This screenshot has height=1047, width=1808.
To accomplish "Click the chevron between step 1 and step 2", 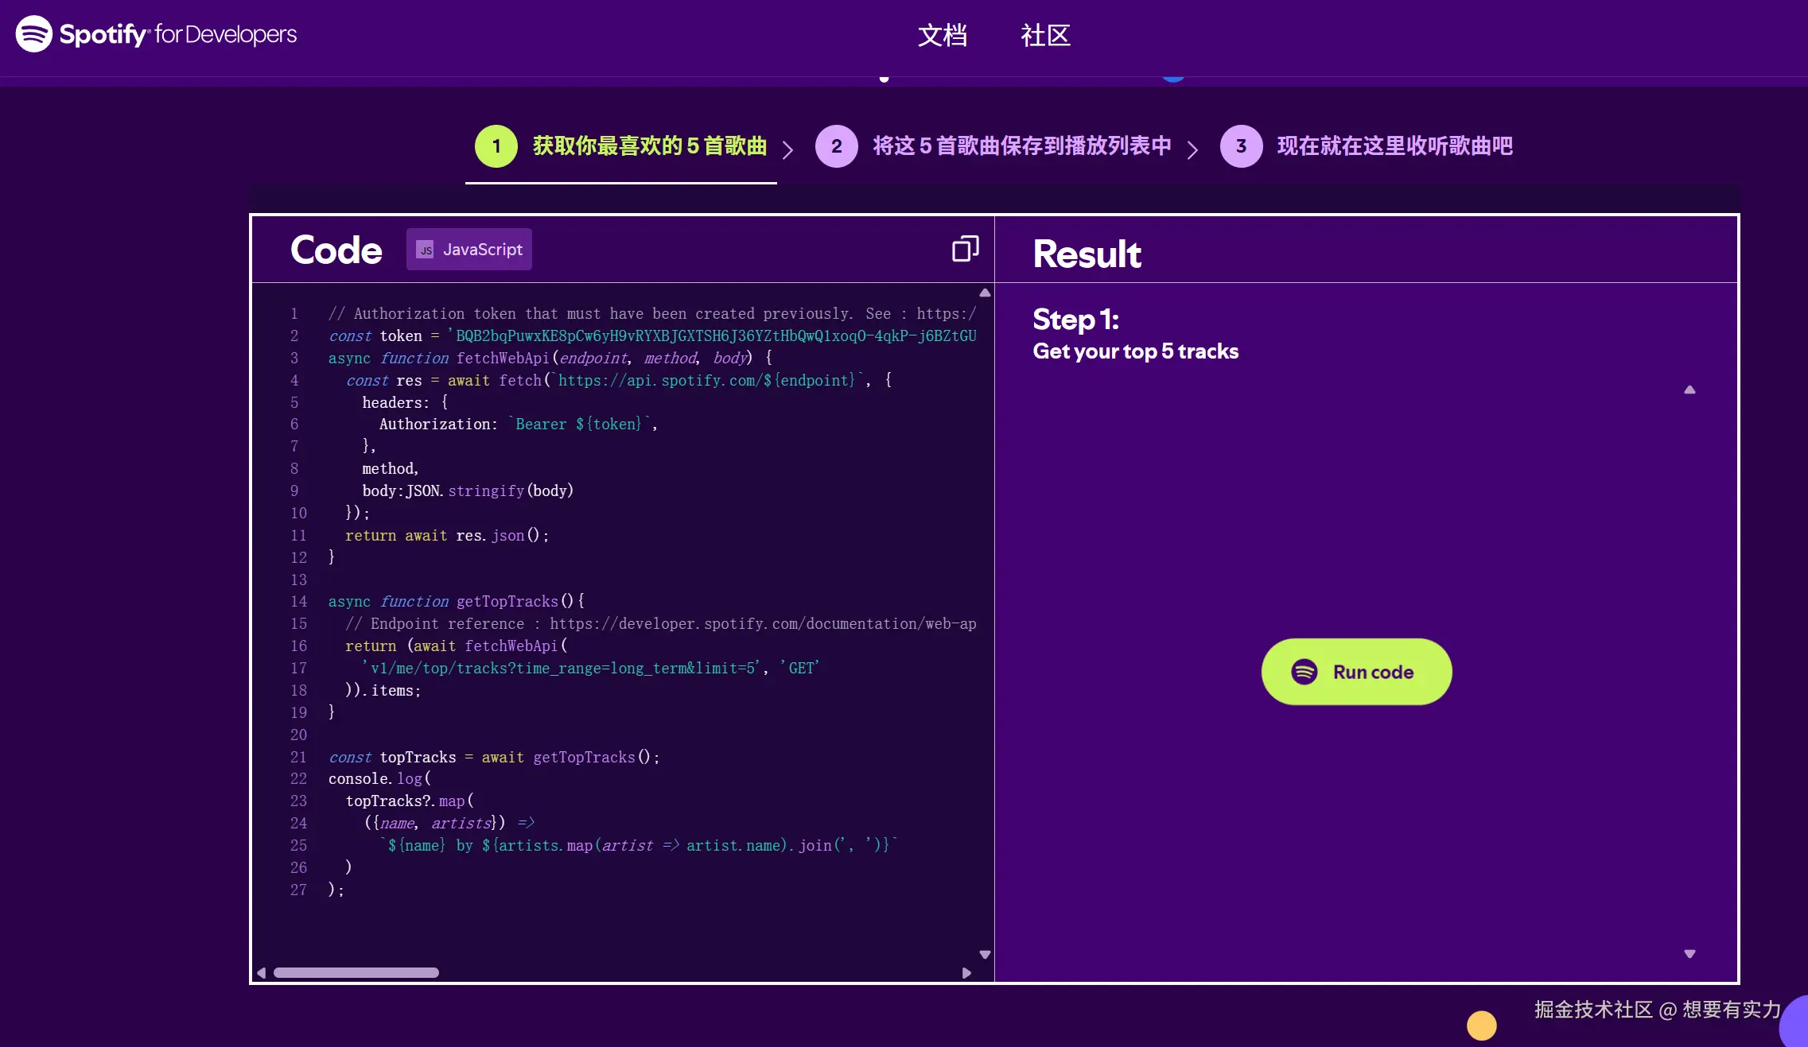I will pos(787,149).
